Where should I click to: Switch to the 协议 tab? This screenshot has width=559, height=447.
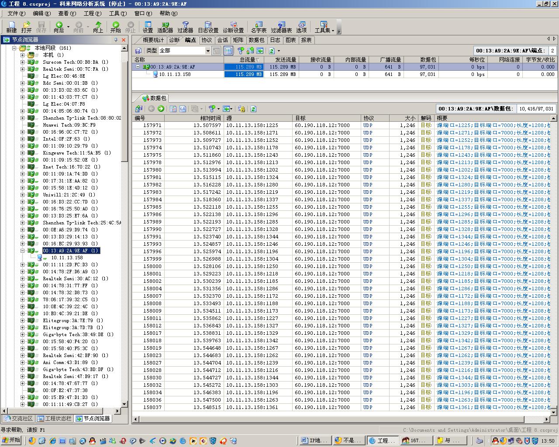(x=206, y=40)
